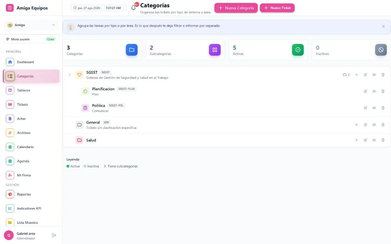Edit the SGSST category
The height and width of the screenshot is (244, 391).
click(365, 75)
